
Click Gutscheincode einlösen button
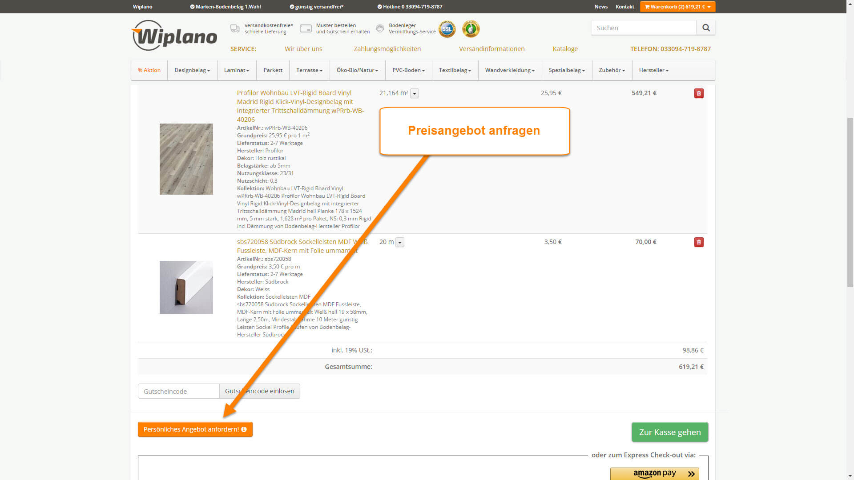click(x=260, y=391)
